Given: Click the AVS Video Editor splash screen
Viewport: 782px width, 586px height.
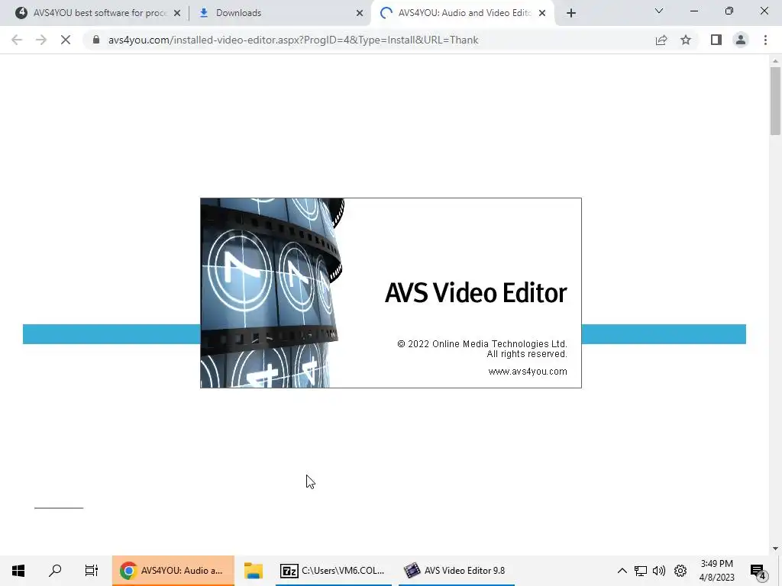Looking at the screenshot, I should tap(390, 293).
